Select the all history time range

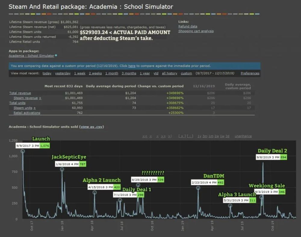point(169,73)
